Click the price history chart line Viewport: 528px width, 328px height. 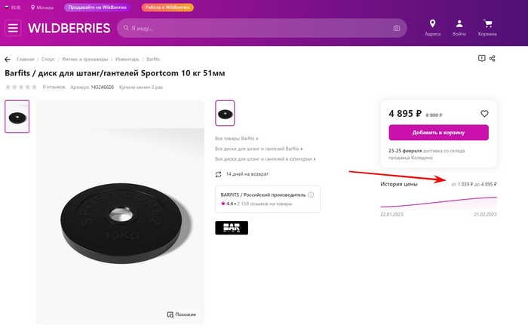439,204
